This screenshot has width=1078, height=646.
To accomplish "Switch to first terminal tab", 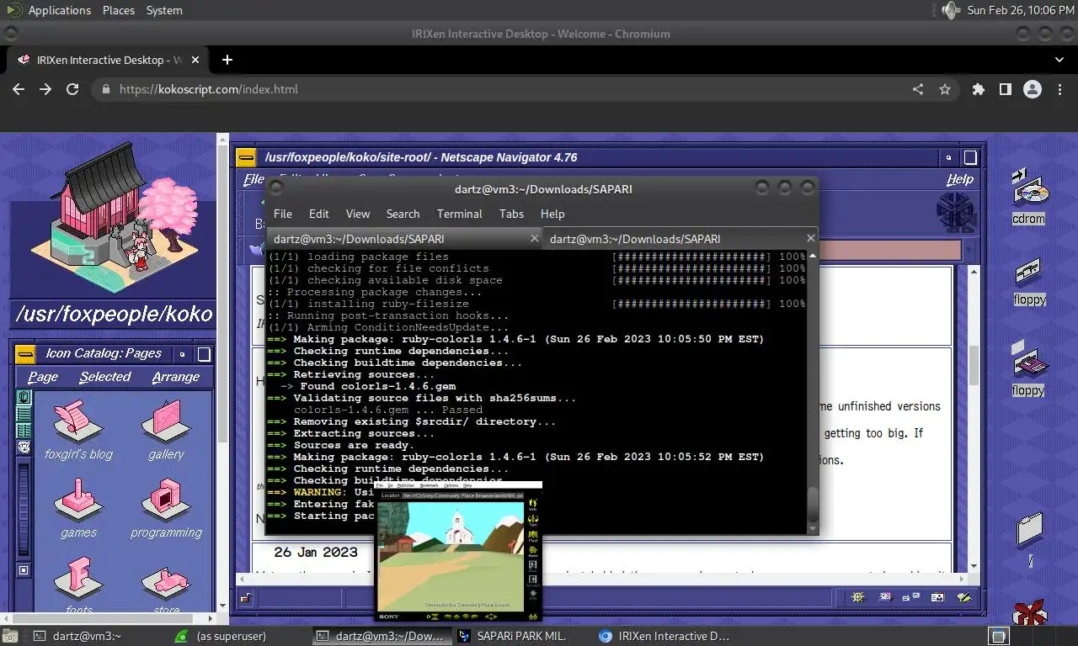I will (x=404, y=239).
